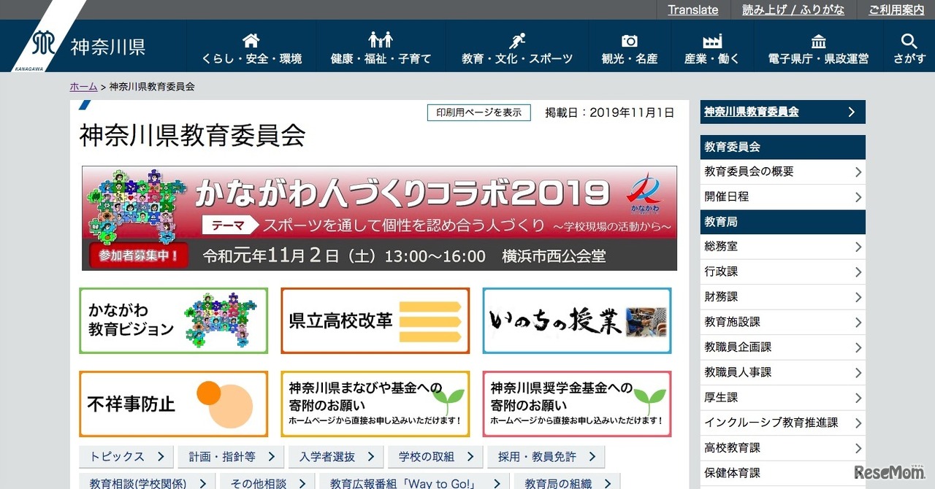Open the かながわ人づくりコラボ2019 banner
935x489 pixels.
point(380,217)
